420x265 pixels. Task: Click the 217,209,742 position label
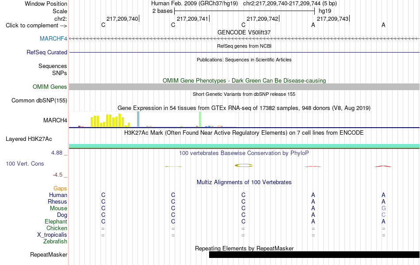[262, 19]
